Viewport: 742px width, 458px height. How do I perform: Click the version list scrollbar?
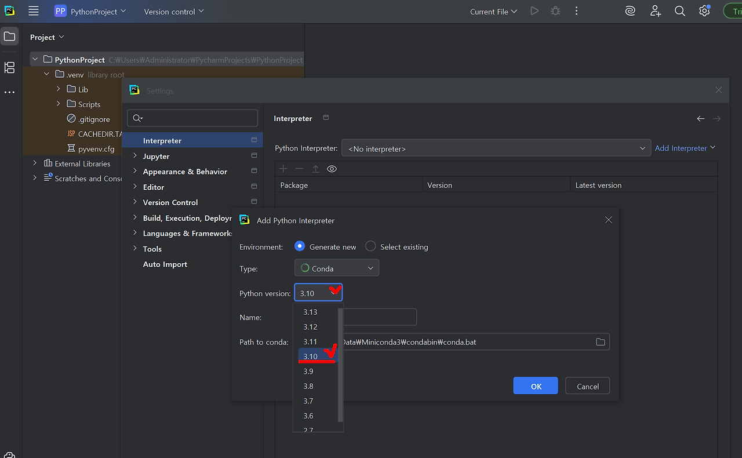(x=341, y=364)
